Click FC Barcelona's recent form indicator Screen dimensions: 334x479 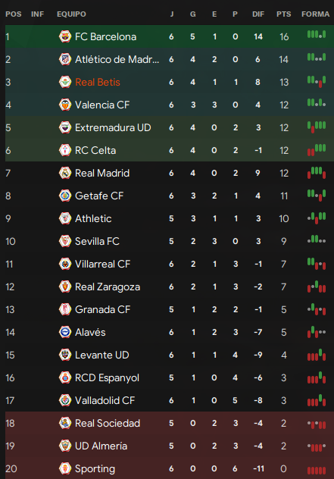tap(317, 35)
